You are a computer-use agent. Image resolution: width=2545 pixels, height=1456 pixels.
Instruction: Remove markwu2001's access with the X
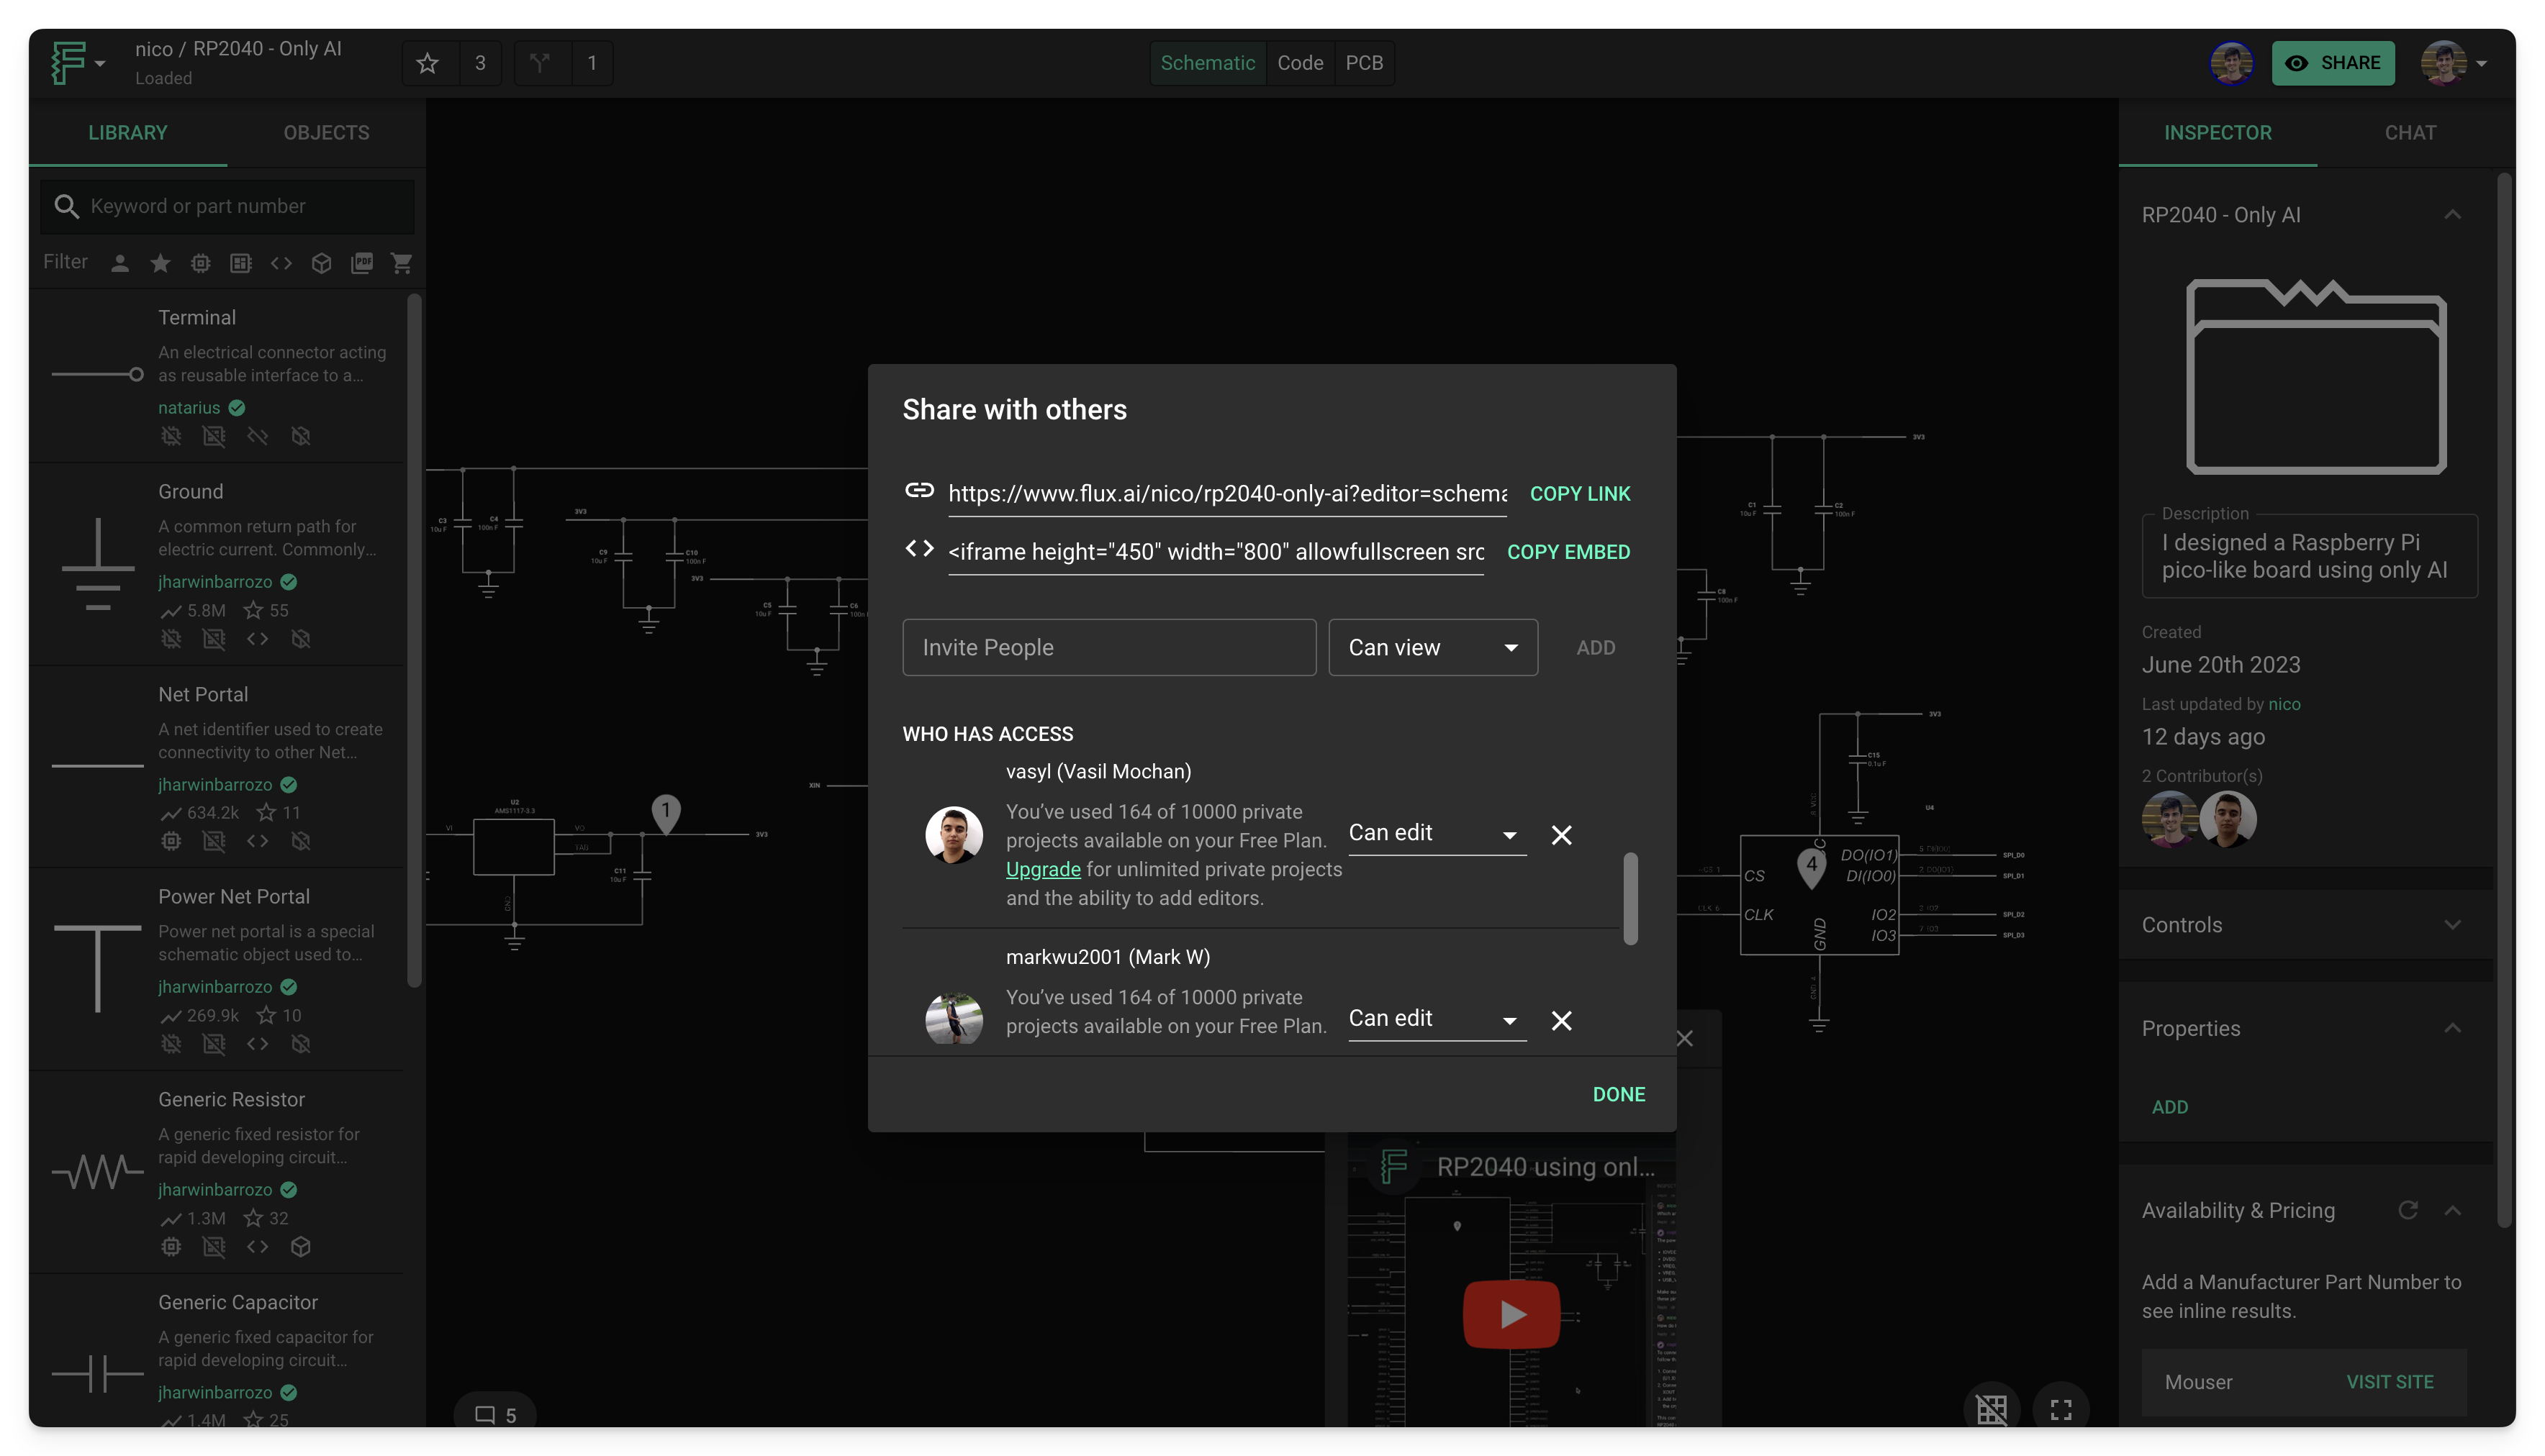(x=1560, y=1020)
